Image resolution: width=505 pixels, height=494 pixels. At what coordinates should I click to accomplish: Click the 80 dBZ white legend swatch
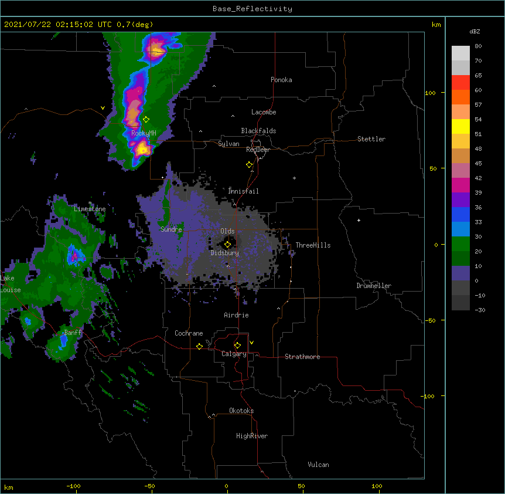(460, 53)
